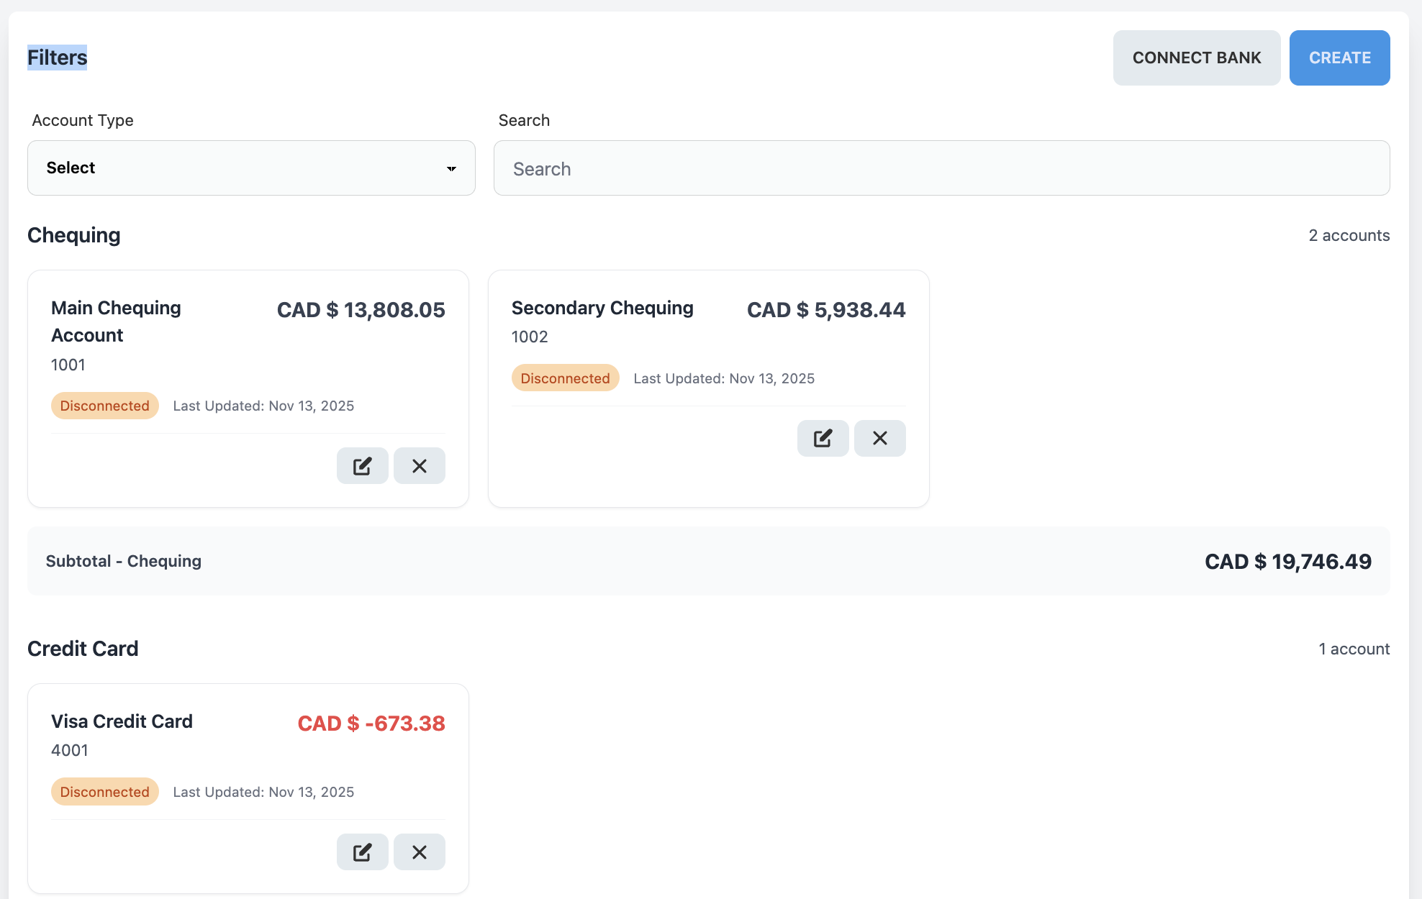Click the Credit Card section heading
Image resolution: width=1422 pixels, height=899 pixels.
click(83, 648)
